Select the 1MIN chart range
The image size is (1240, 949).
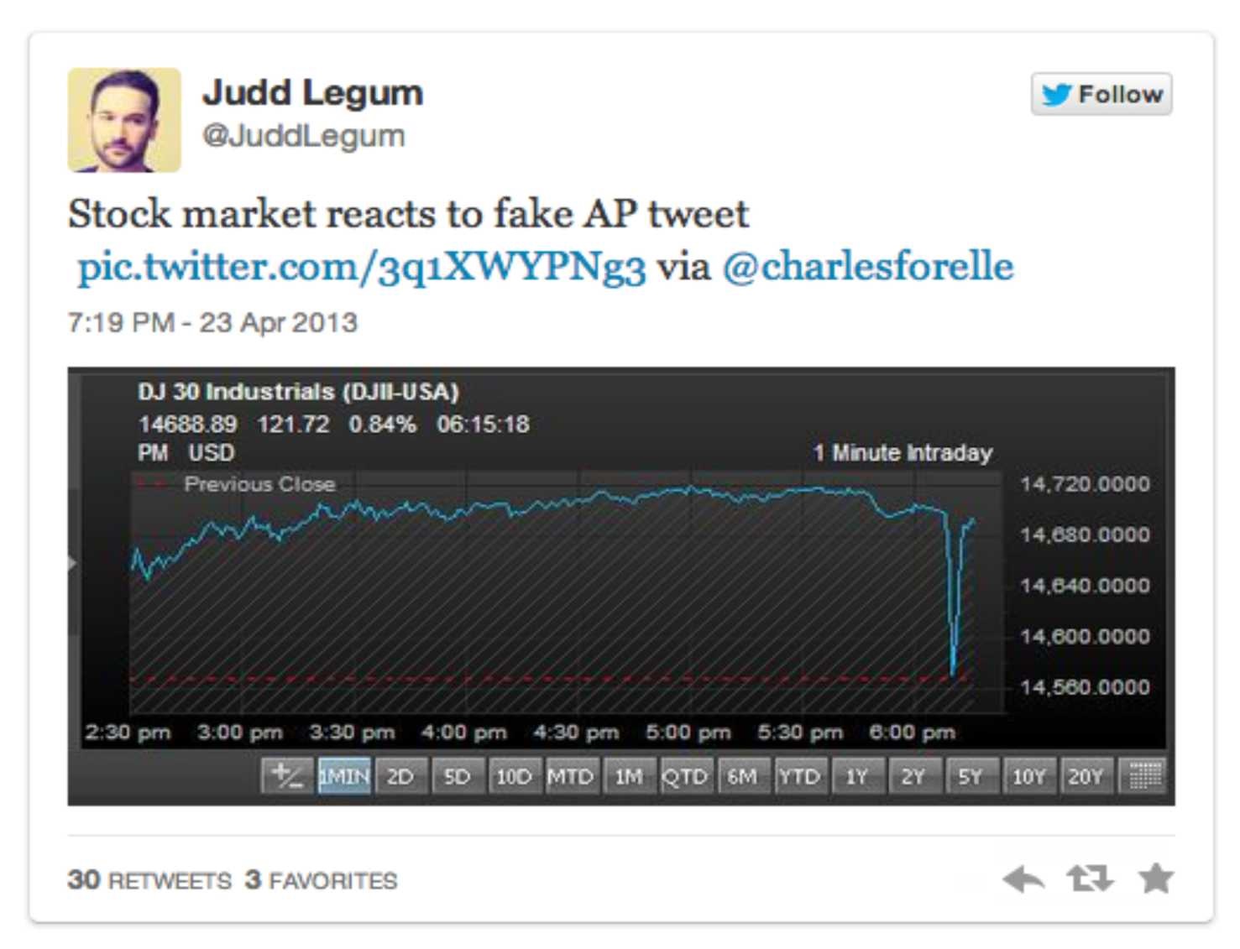[x=344, y=776]
